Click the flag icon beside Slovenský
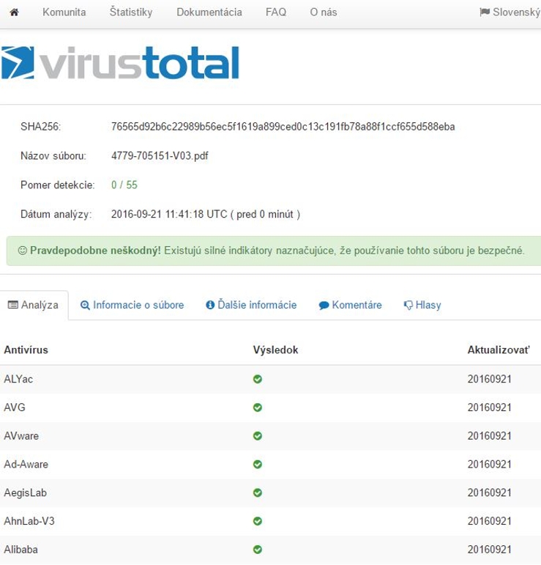 coord(485,12)
